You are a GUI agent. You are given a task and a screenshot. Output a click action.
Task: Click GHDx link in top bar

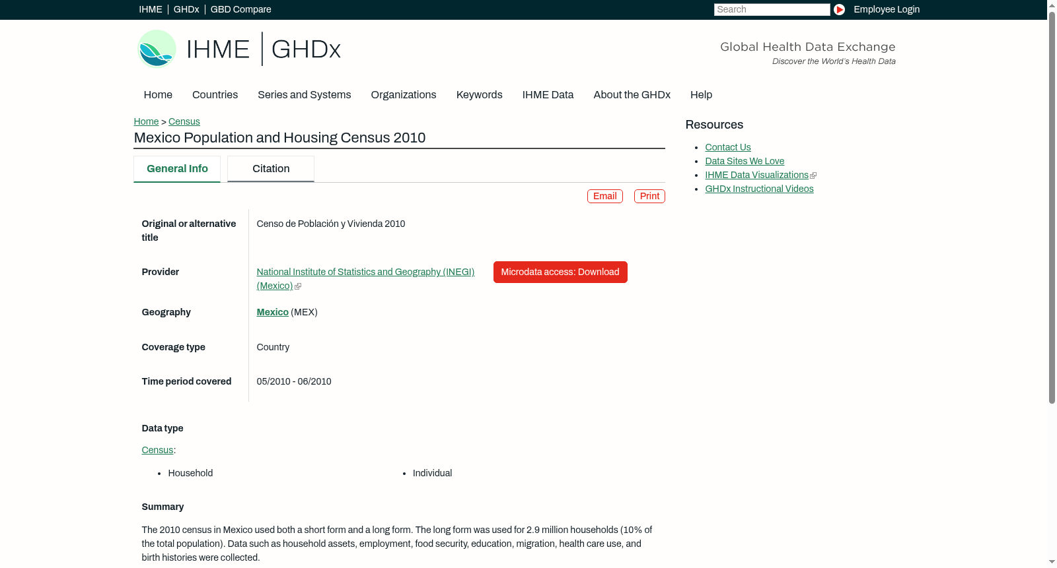186,9
